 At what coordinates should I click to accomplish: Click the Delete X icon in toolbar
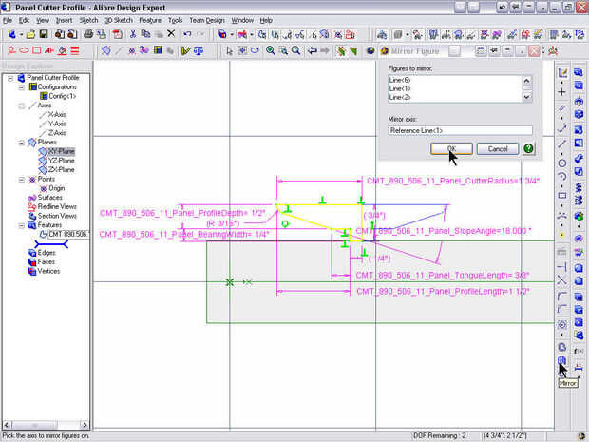pos(171,34)
